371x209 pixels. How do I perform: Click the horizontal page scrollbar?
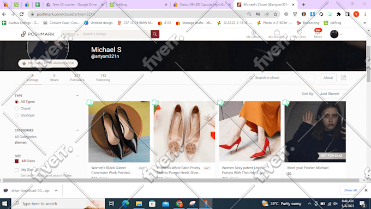(181, 180)
